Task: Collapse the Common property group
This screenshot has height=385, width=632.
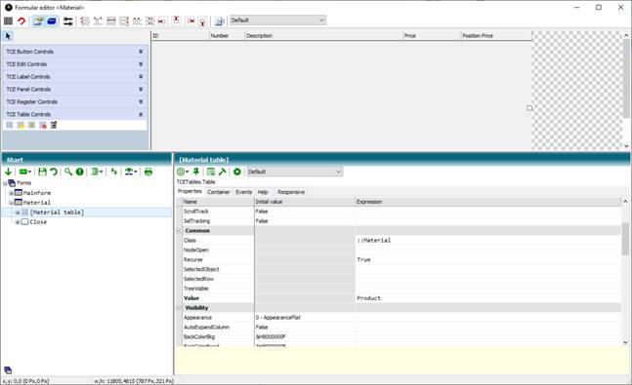Action: click(x=179, y=231)
